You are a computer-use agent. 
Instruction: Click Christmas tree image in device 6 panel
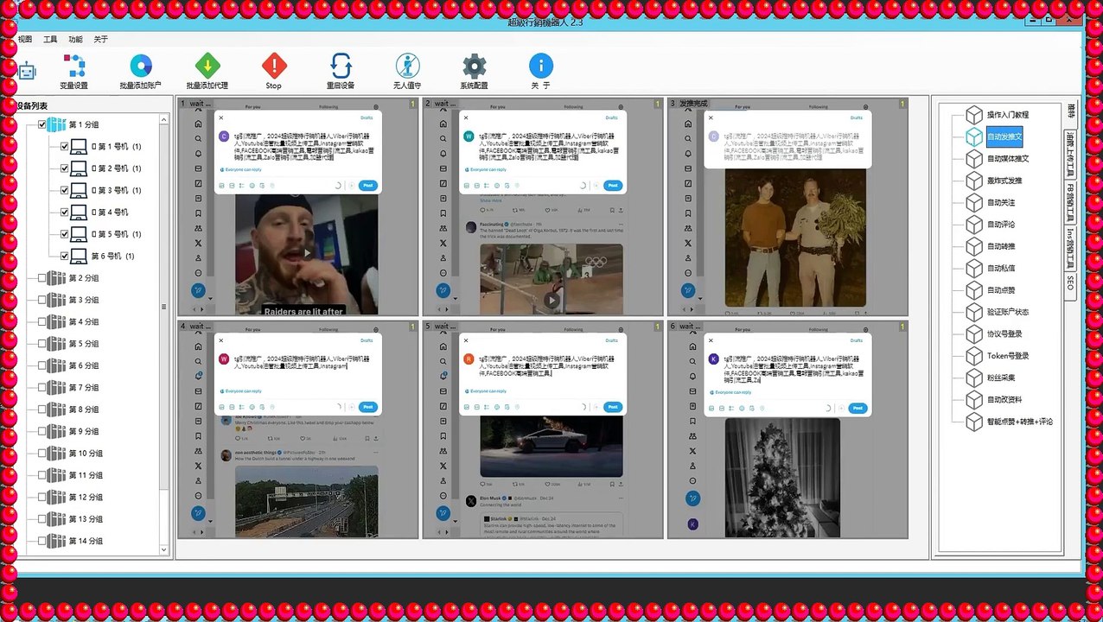(x=782, y=477)
